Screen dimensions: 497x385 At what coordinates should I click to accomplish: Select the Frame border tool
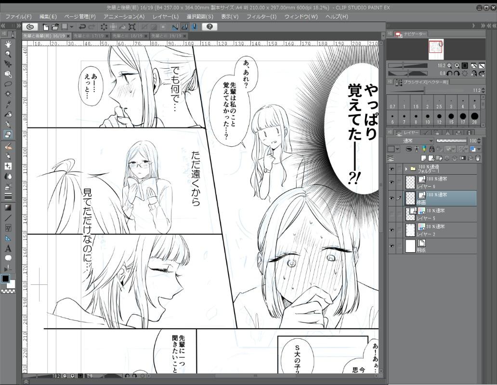tap(8, 228)
